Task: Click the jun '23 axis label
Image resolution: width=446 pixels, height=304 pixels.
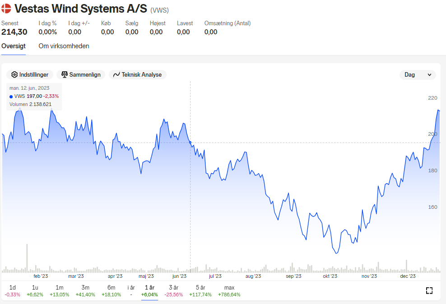Action: [x=179, y=276]
